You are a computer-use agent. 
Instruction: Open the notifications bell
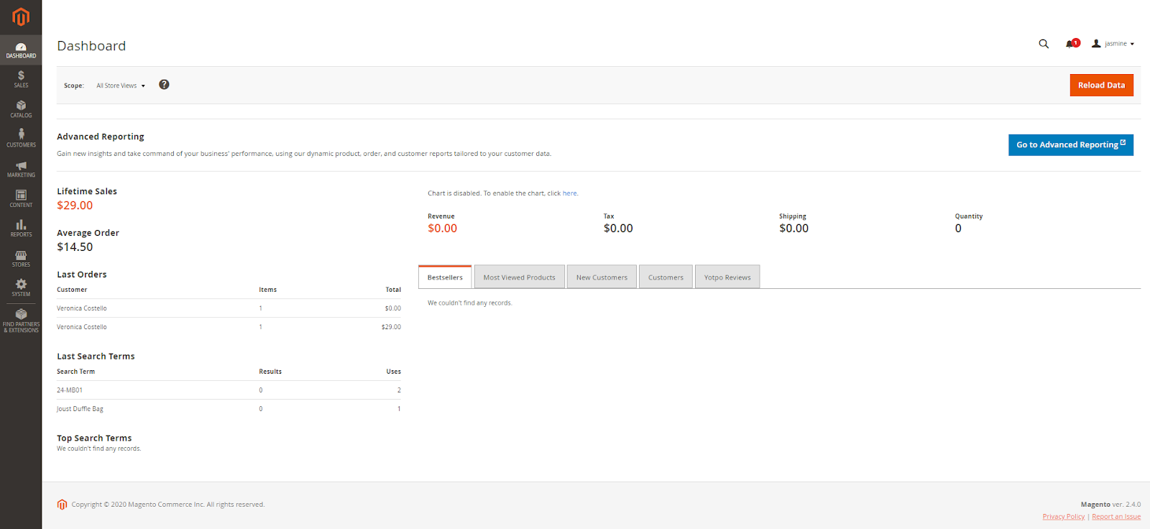(1071, 44)
